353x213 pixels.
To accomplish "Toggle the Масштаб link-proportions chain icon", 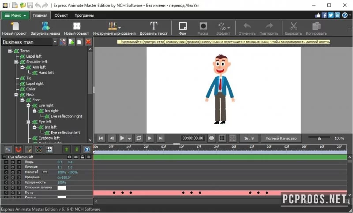I will pyautogui.click(x=45, y=172).
